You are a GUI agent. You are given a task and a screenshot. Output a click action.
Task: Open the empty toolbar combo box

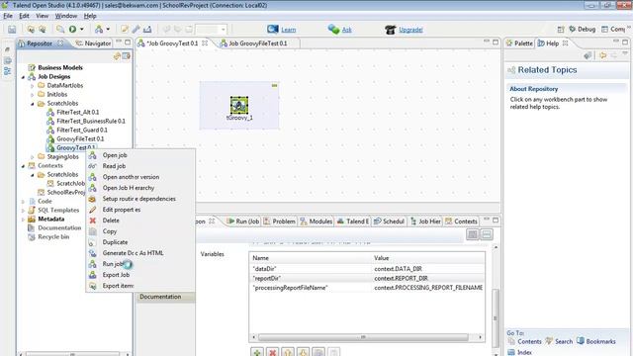click(x=211, y=29)
